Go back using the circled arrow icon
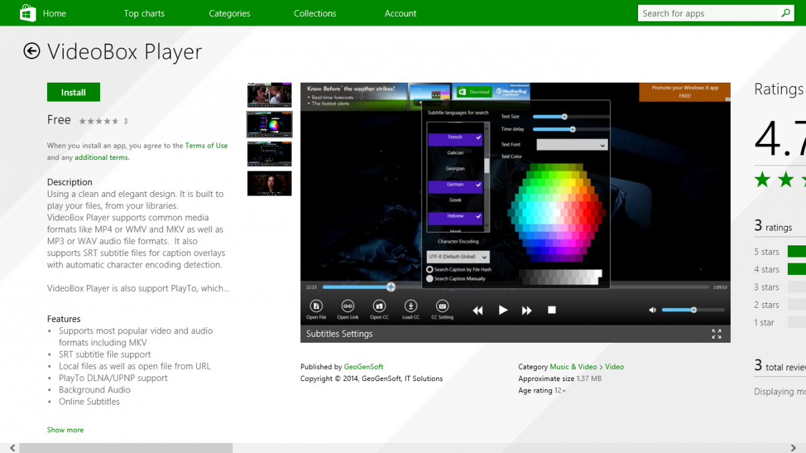This screenshot has width=806, height=453. (32, 51)
